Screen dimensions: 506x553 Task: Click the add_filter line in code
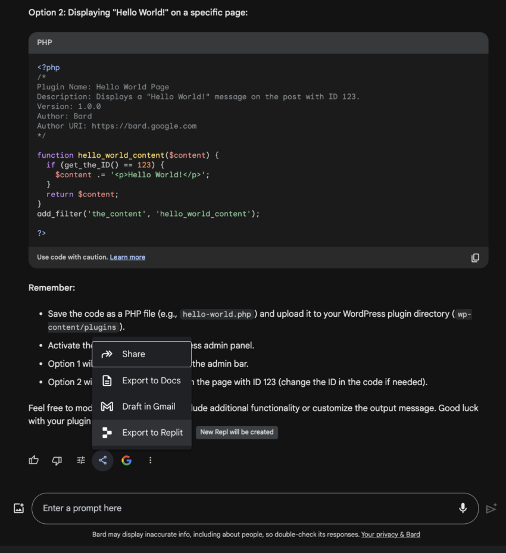148,214
